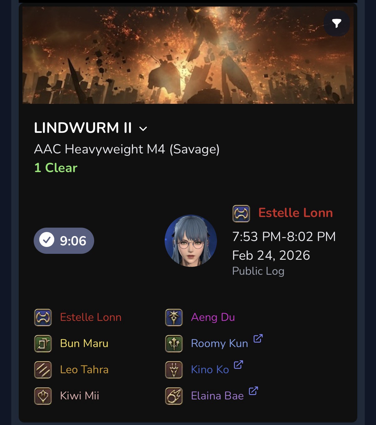Click the checkmark icon beside 9:06
This screenshot has height=425, width=376.
(x=47, y=240)
